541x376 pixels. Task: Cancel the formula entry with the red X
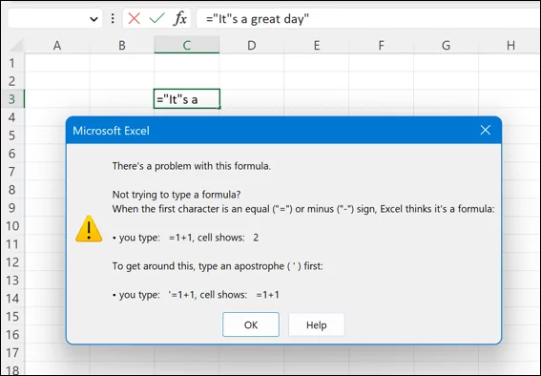click(134, 18)
